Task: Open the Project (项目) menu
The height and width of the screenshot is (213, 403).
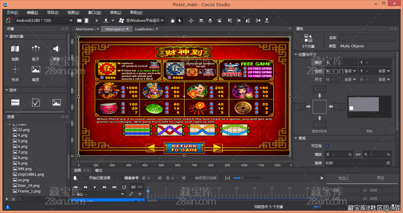Action: coord(53,12)
